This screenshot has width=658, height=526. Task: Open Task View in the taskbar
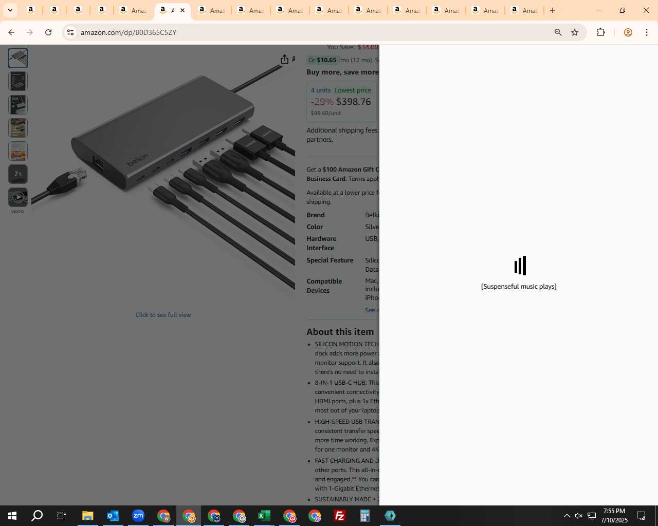(62, 516)
